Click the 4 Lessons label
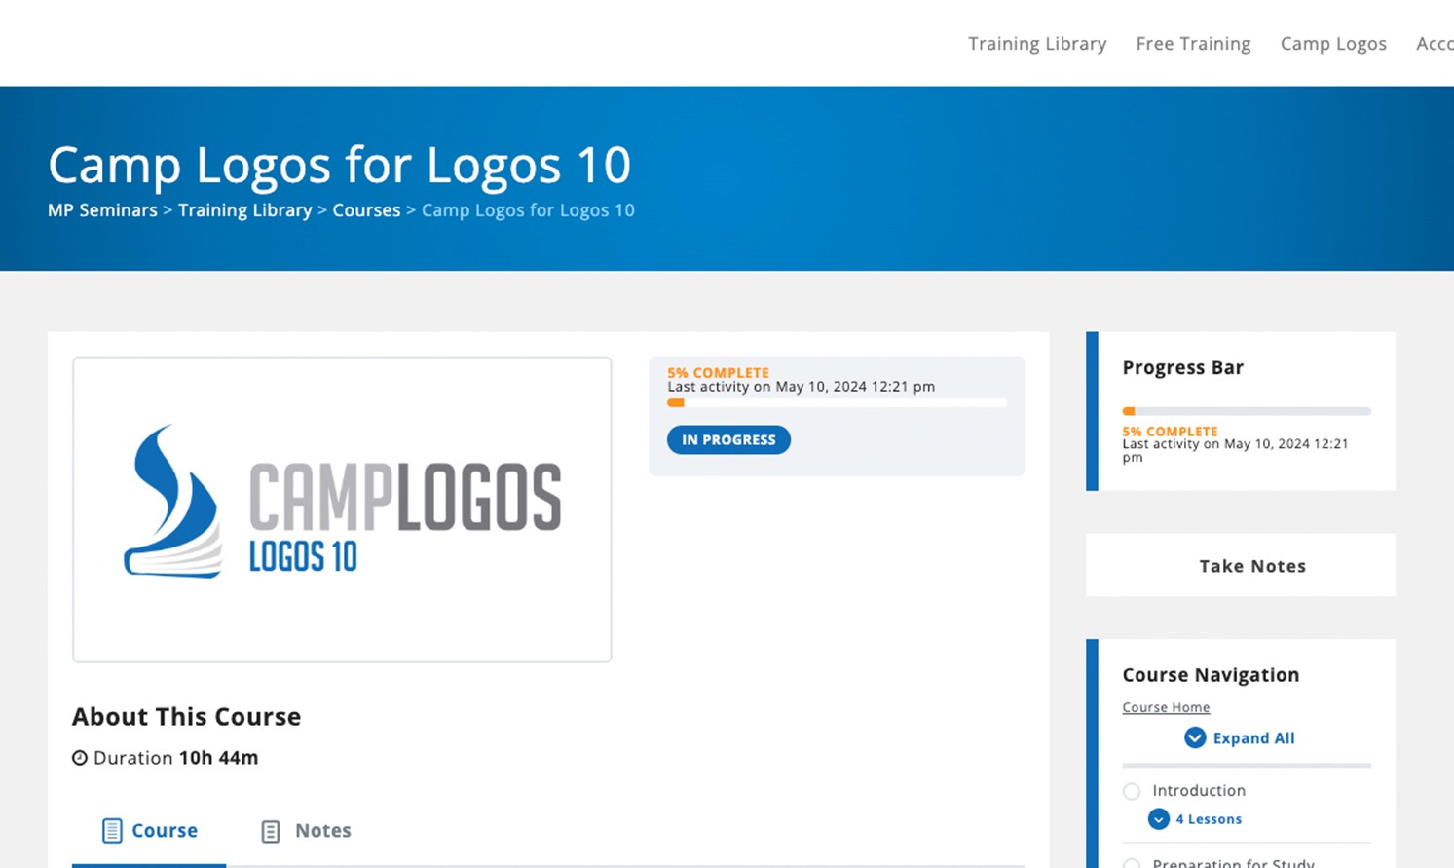The height and width of the screenshot is (868, 1454). pos(1209,819)
